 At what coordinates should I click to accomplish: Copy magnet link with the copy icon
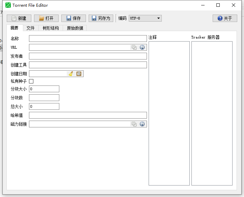(x=134, y=124)
